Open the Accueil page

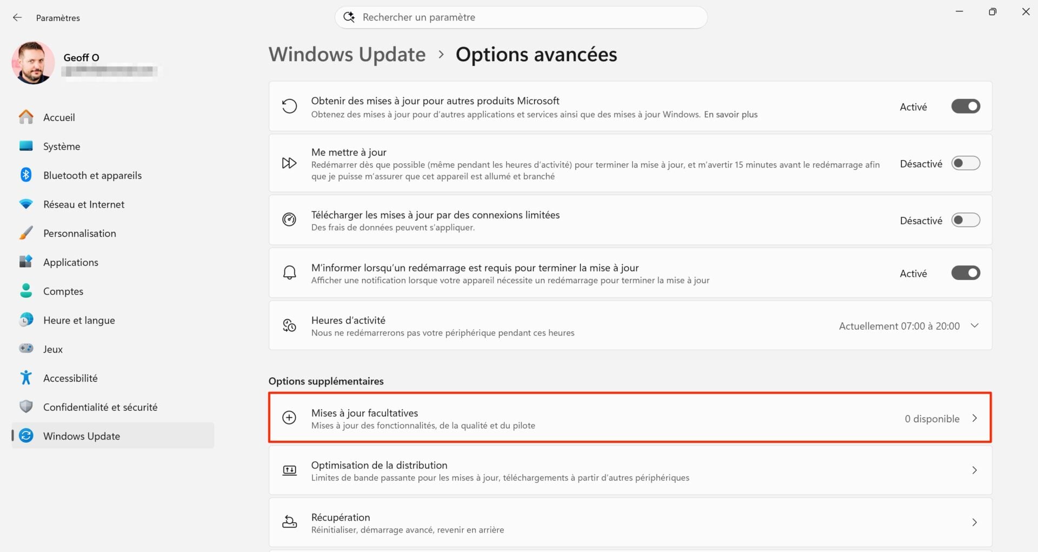coord(59,117)
